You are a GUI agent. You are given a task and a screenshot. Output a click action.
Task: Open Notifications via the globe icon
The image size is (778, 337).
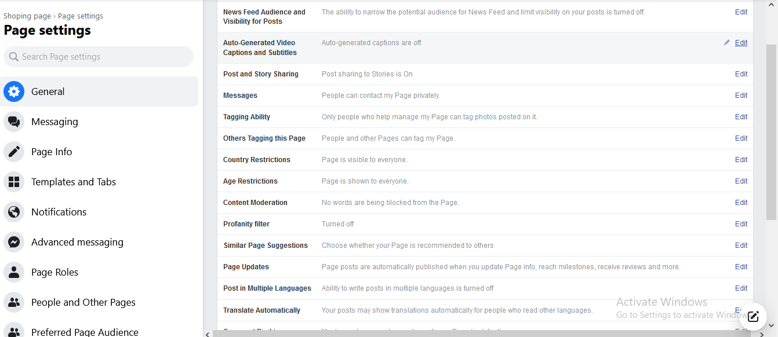click(13, 211)
